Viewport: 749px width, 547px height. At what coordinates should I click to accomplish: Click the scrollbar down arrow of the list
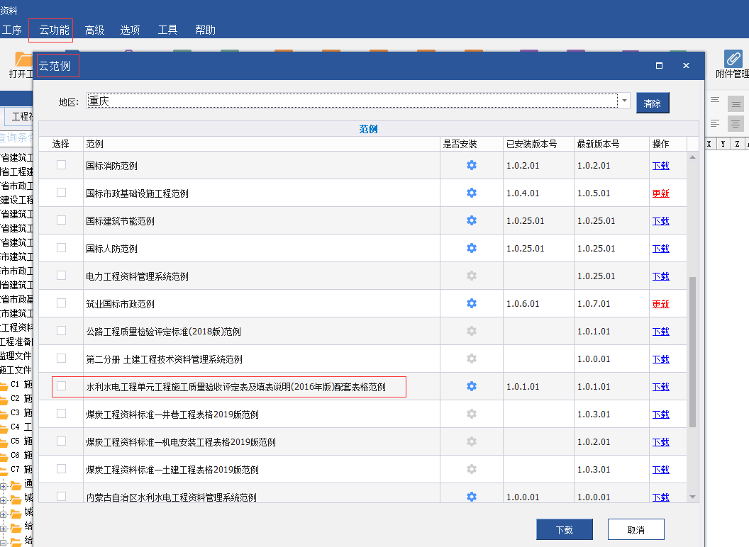click(x=693, y=497)
